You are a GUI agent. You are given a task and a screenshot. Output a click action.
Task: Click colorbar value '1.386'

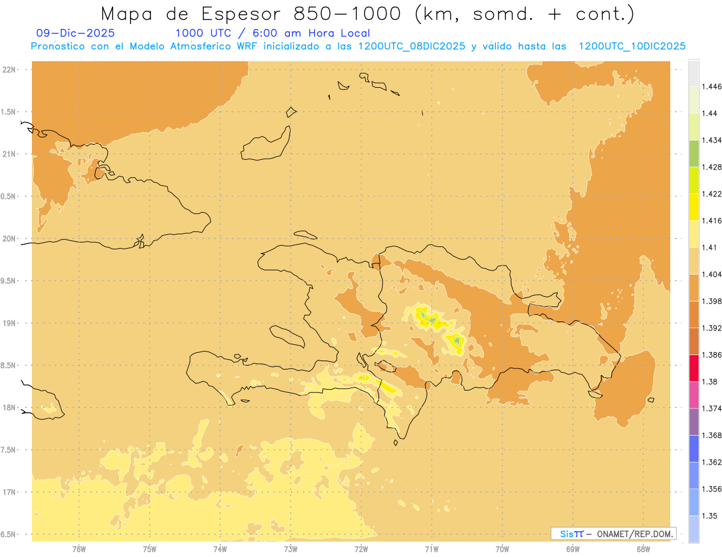pos(712,355)
